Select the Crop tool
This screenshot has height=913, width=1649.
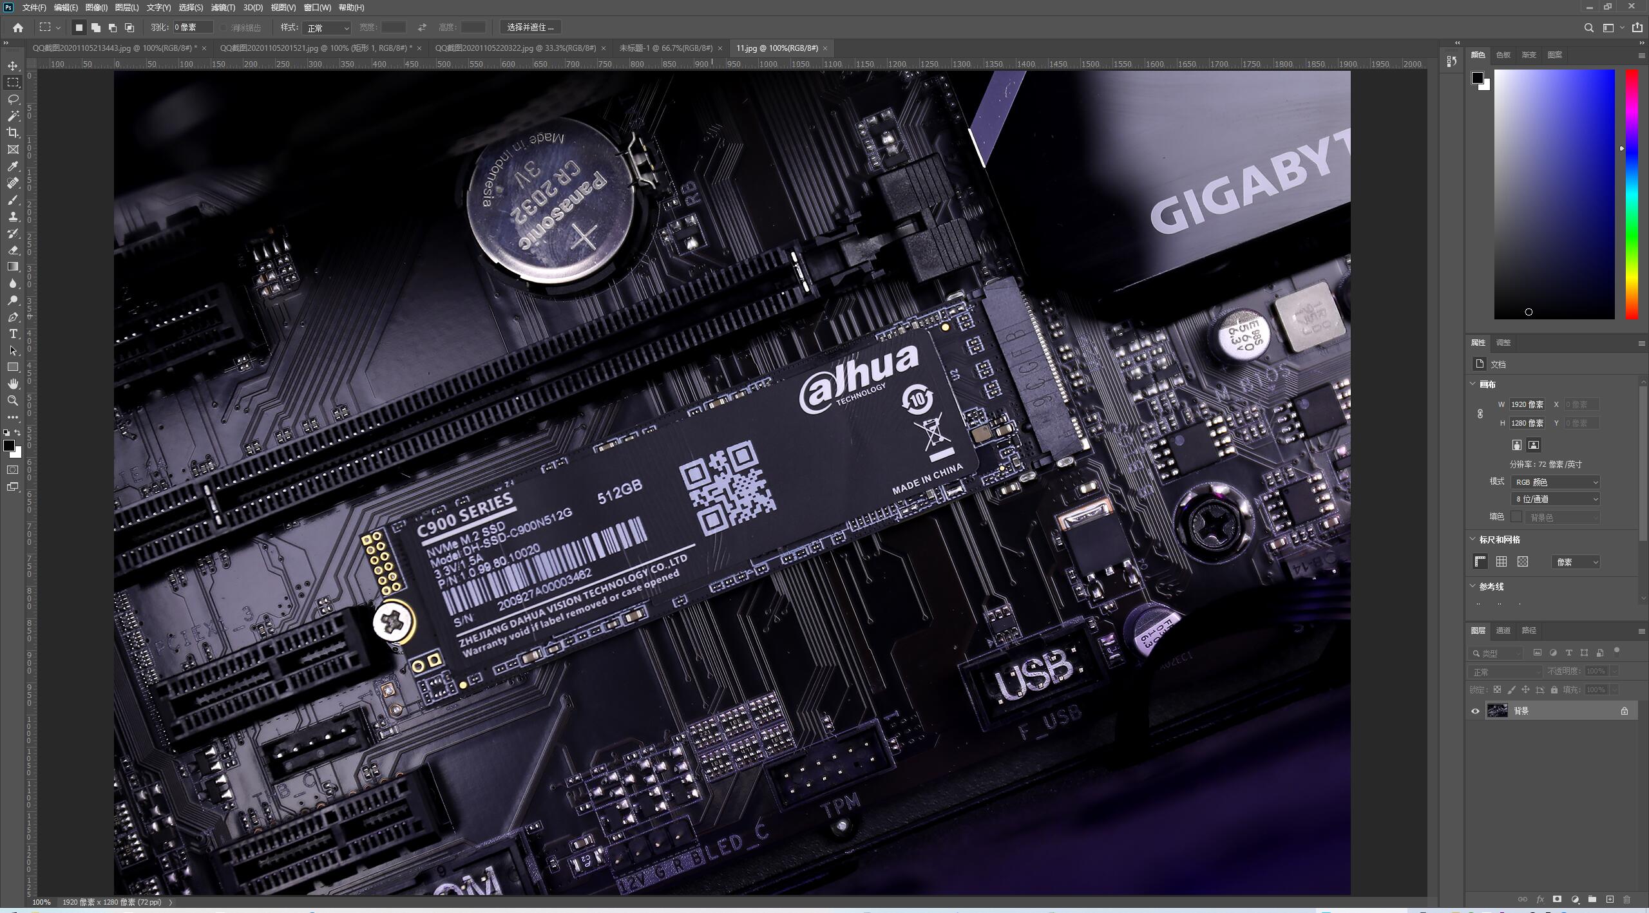[x=13, y=133]
